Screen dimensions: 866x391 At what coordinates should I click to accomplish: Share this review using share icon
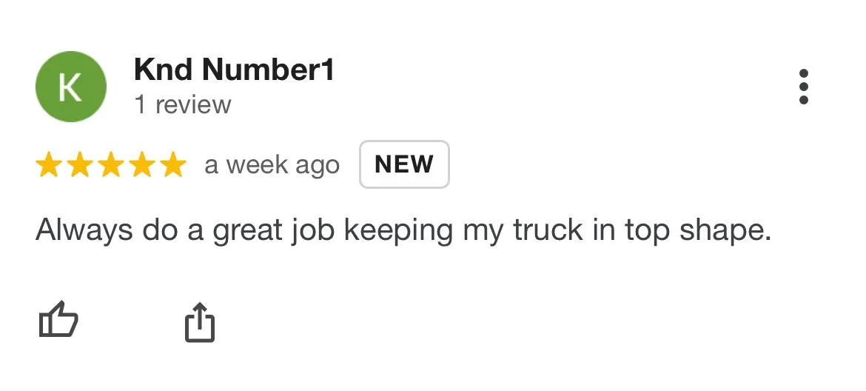tap(199, 323)
